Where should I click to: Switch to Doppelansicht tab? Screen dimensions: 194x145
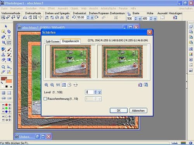pyautogui.click(x=71, y=41)
